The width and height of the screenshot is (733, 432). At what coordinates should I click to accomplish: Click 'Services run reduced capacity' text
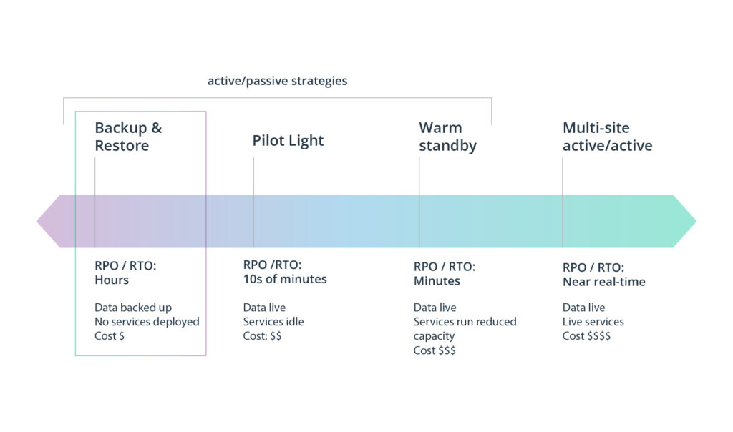pos(465,329)
